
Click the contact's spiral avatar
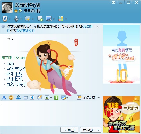click(x=7, y=8)
